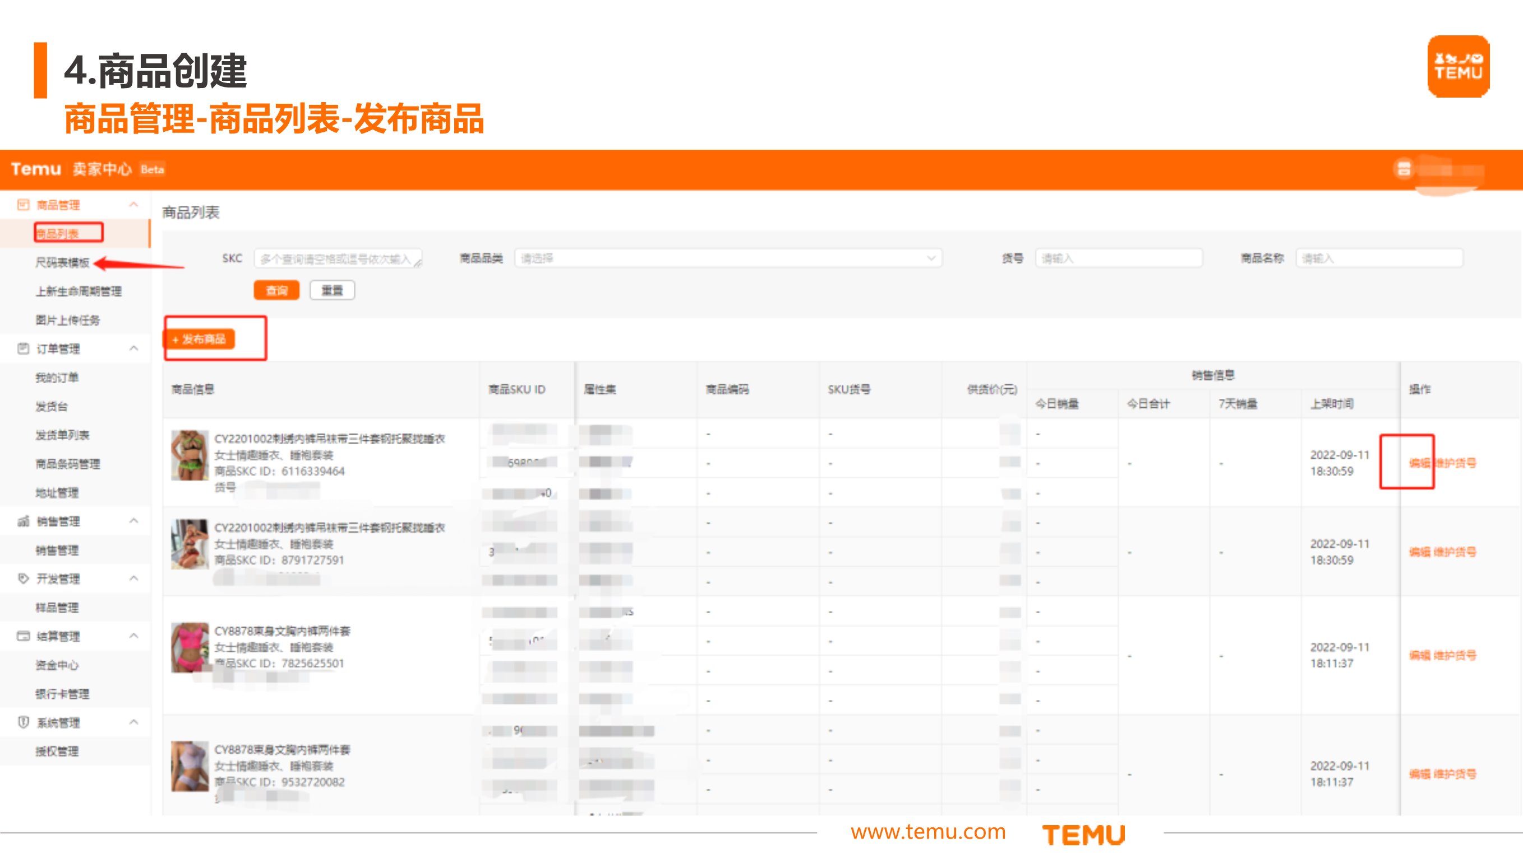The height and width of the screenshot is (861, 1523).
Task: Click the 货号 input field
Action: (1119, 259)
